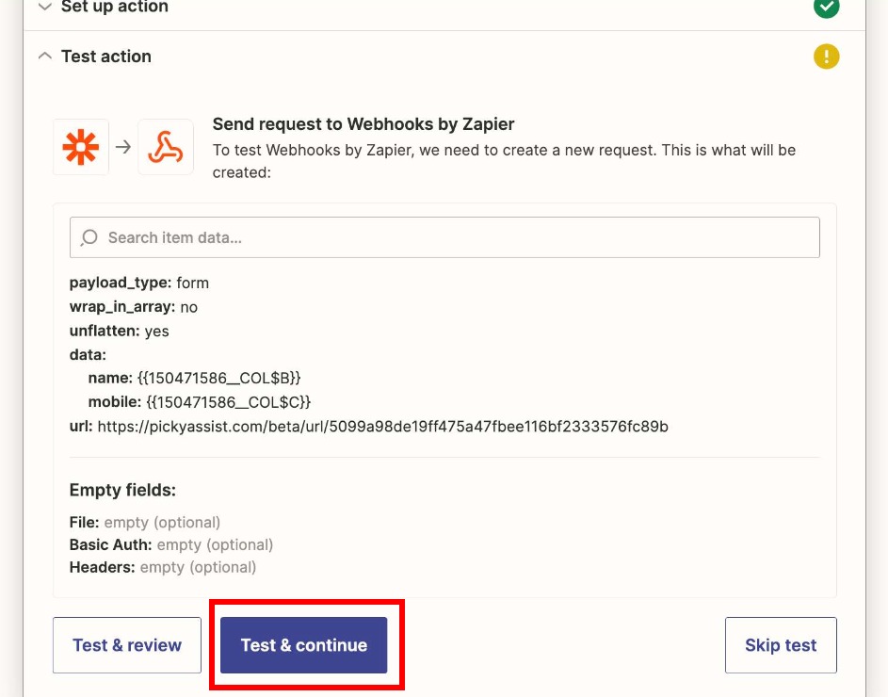The image size is (888, 697).
Task: Click Test & review button
Action: tap(127, 645)
